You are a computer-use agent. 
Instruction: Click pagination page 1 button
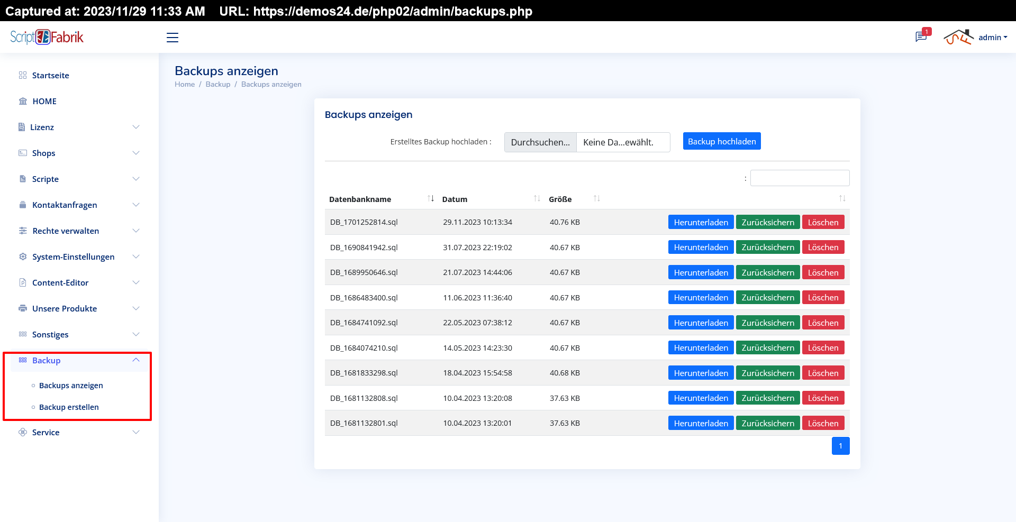[840, 446]
